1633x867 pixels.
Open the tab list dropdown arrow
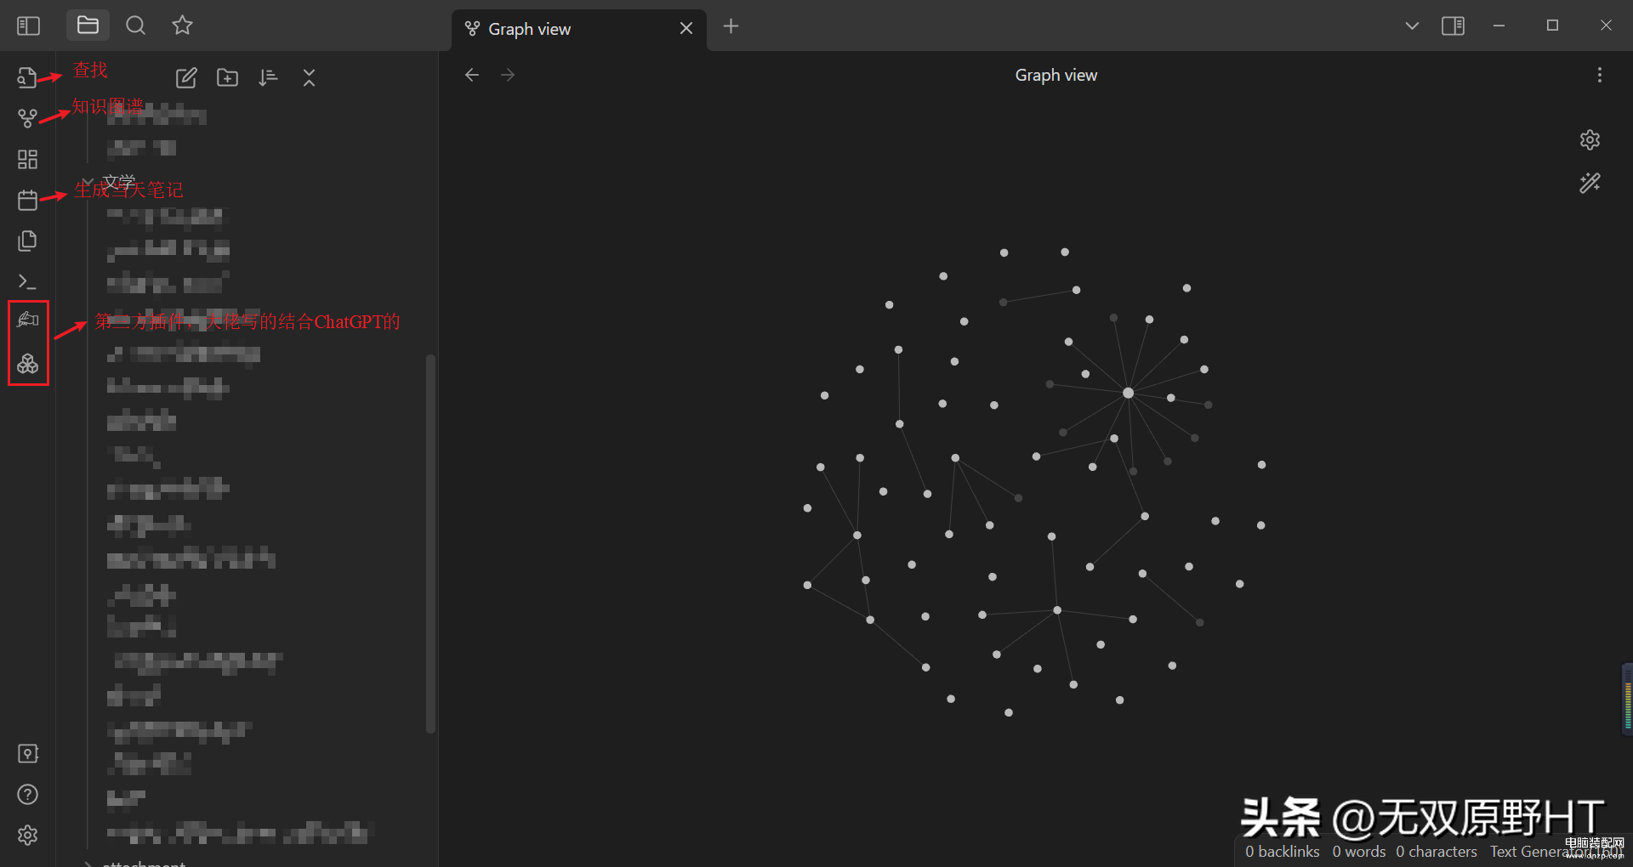[1412, 25]
